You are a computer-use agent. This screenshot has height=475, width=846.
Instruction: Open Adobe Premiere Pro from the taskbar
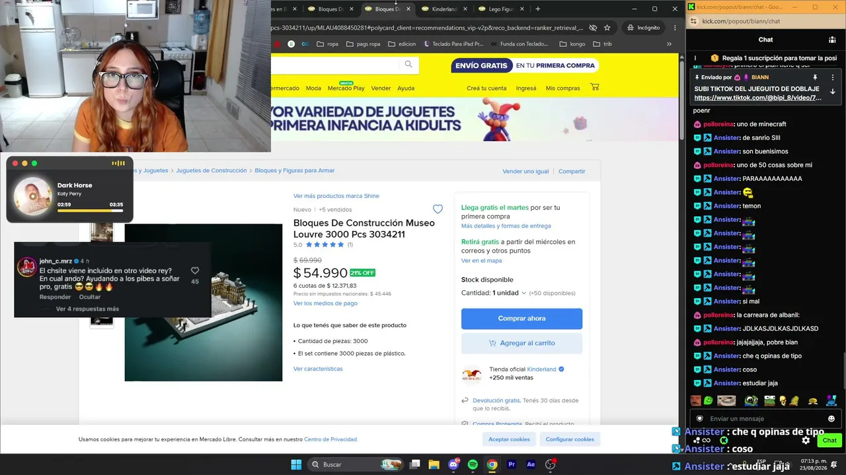[x=512, y=464]
